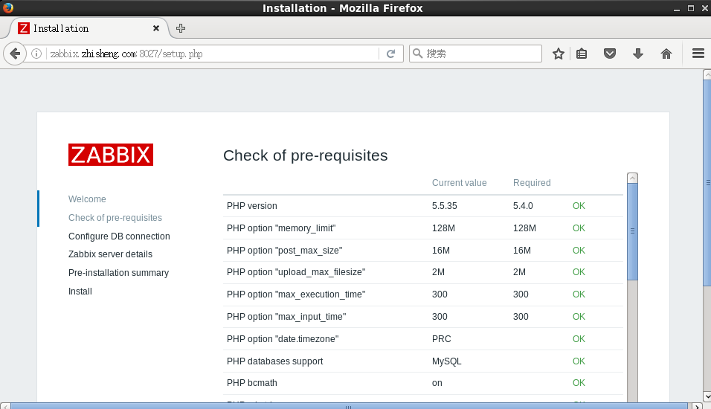Click OK status in PHP version row
Screen dimensions: 711x409
[579, 206]
